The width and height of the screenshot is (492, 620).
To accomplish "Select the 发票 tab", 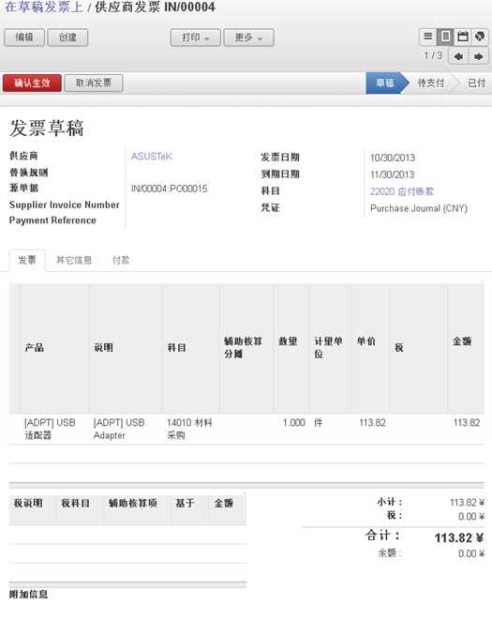I will click(x=27, y=260).
